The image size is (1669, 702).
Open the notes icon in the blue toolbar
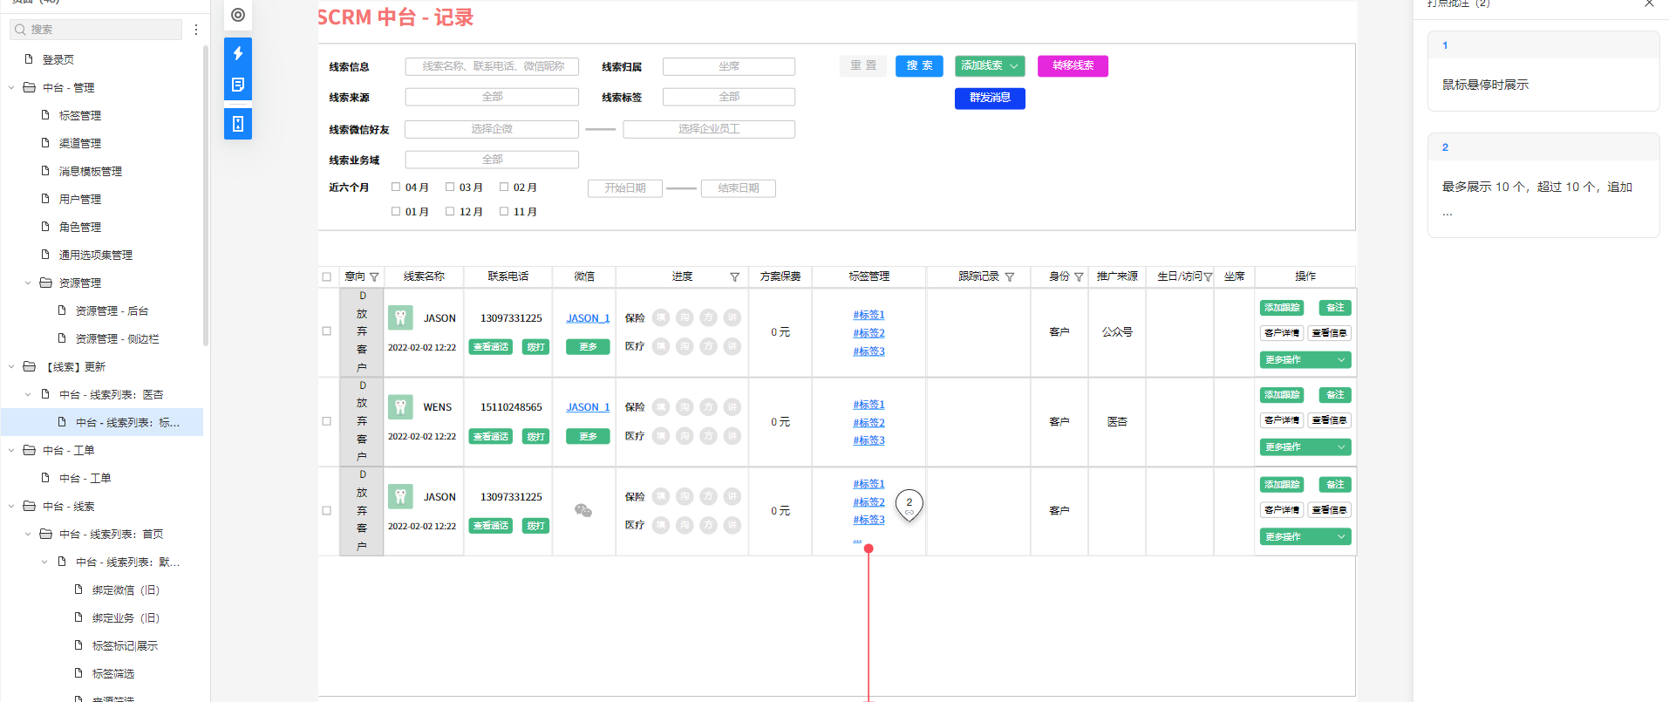point(238,85)
